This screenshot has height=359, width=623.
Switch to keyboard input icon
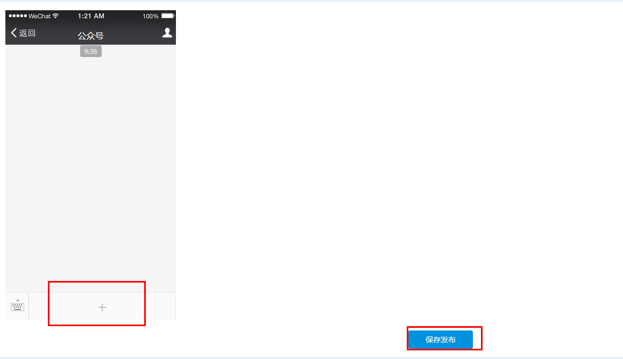(17, 306)
